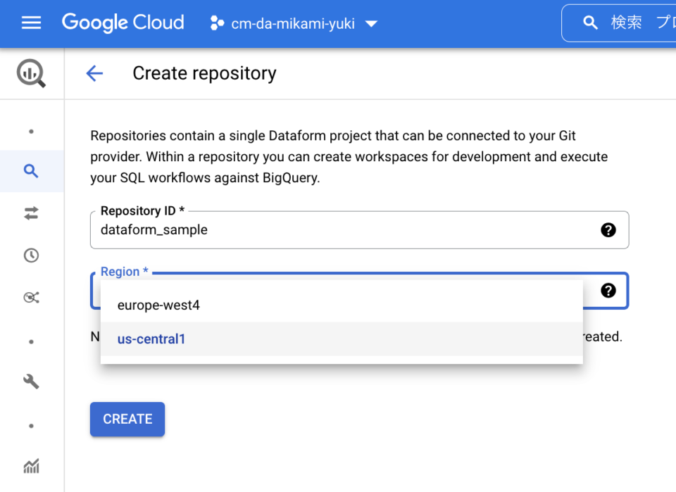Click the wrench administration icon

click(x=32, y=381)
